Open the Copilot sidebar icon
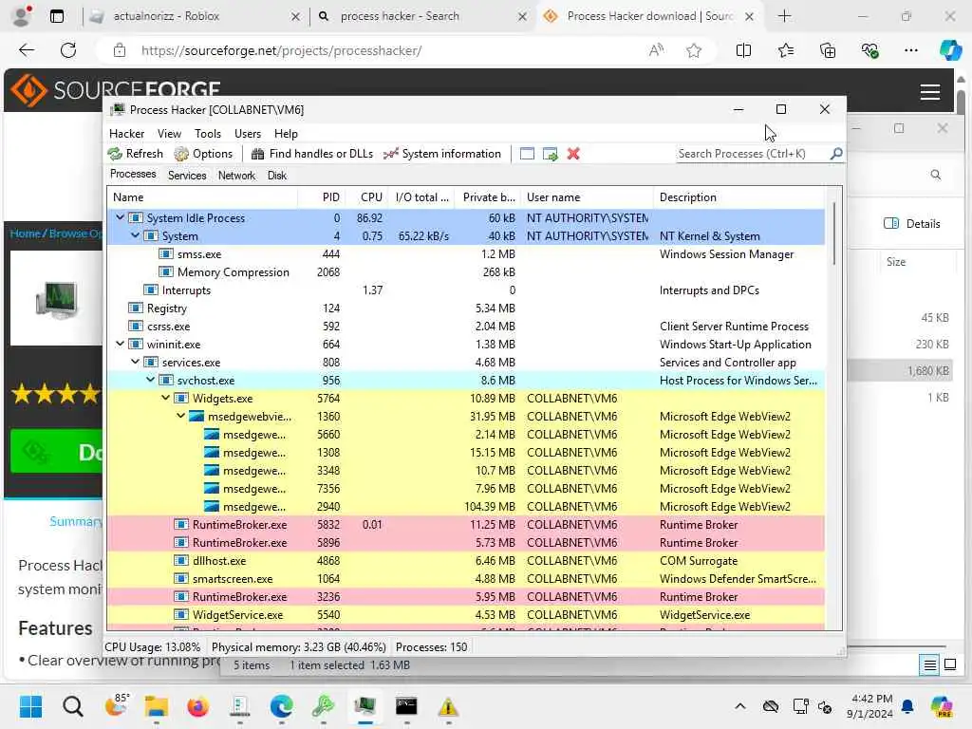Image resolution: width=972 pixels, height=729 pixels. click(x=950, y=50)
